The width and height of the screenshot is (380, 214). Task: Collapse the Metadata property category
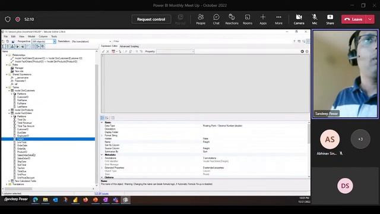(x=102, y=155)
